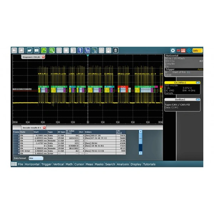214x214 pixels.
Task: Click the decode table scroll-down arrow
Action: [141, 153]
